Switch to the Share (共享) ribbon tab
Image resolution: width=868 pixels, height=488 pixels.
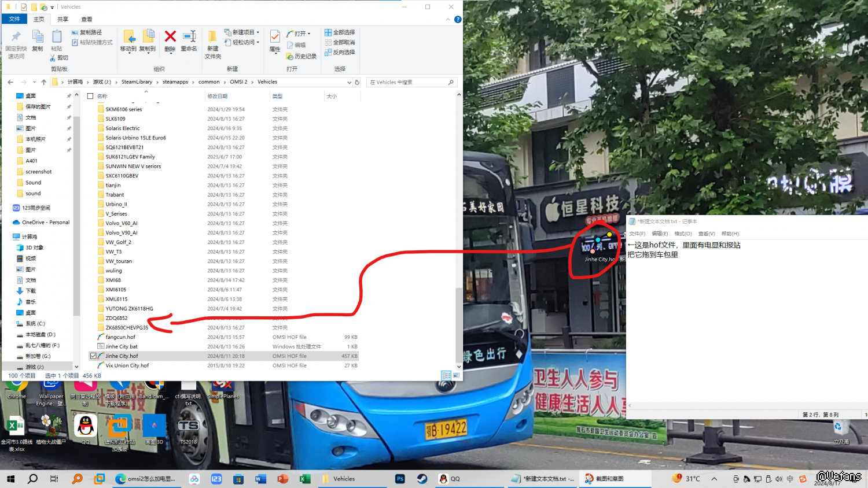[62, 19]
